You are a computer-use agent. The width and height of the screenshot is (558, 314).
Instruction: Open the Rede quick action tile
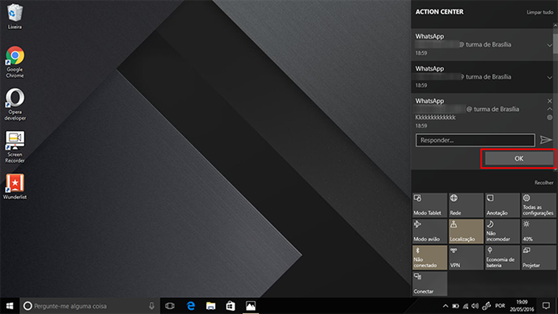(466, 205)
